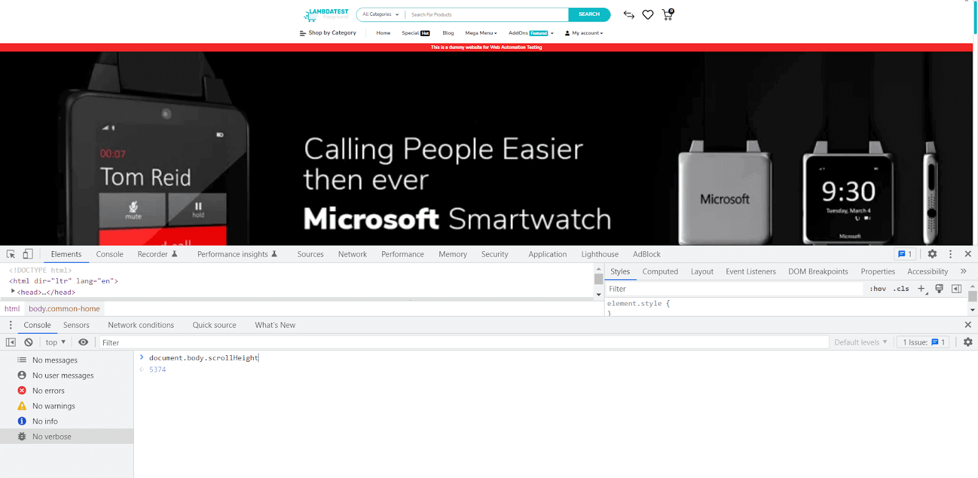Expand the head element node

[13, 292]
